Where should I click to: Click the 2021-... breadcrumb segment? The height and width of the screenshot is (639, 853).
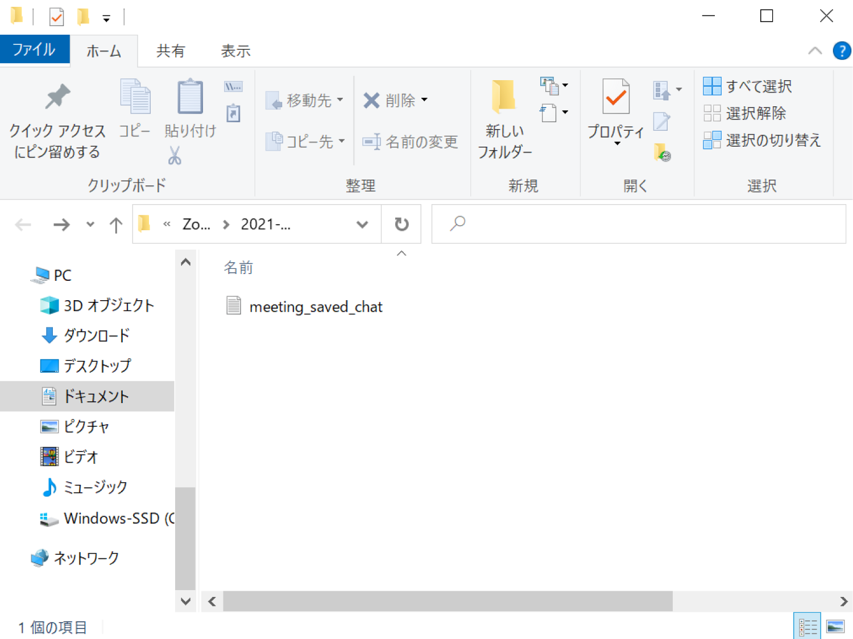pos(266,225)
